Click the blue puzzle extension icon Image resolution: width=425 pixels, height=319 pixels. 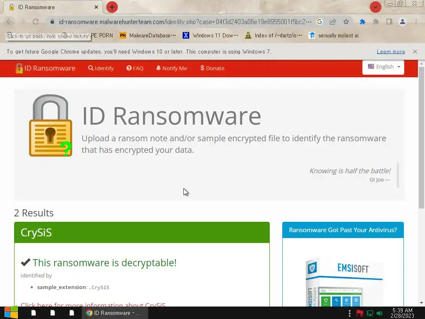click(x=362, y=22)
